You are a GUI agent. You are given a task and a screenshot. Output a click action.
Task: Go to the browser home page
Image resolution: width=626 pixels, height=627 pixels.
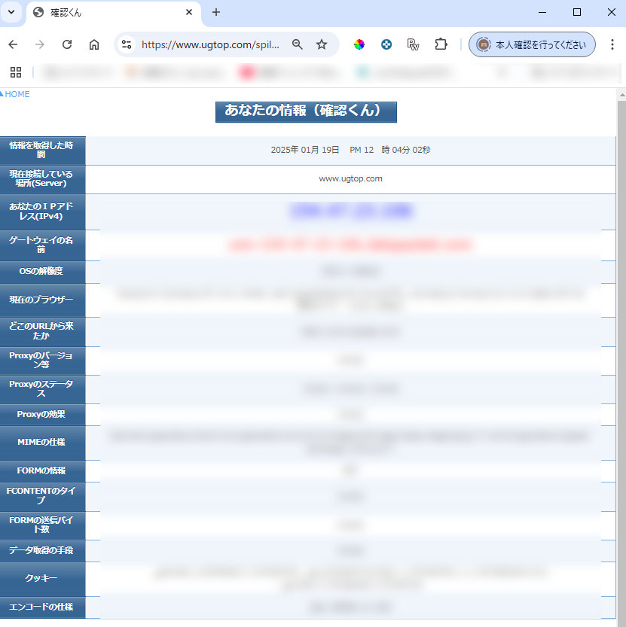[94, 44]
